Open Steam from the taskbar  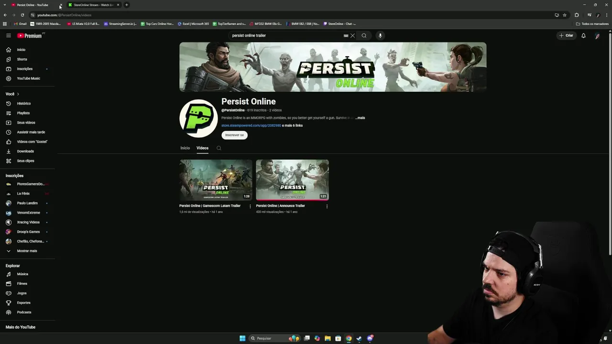[359, 338]
